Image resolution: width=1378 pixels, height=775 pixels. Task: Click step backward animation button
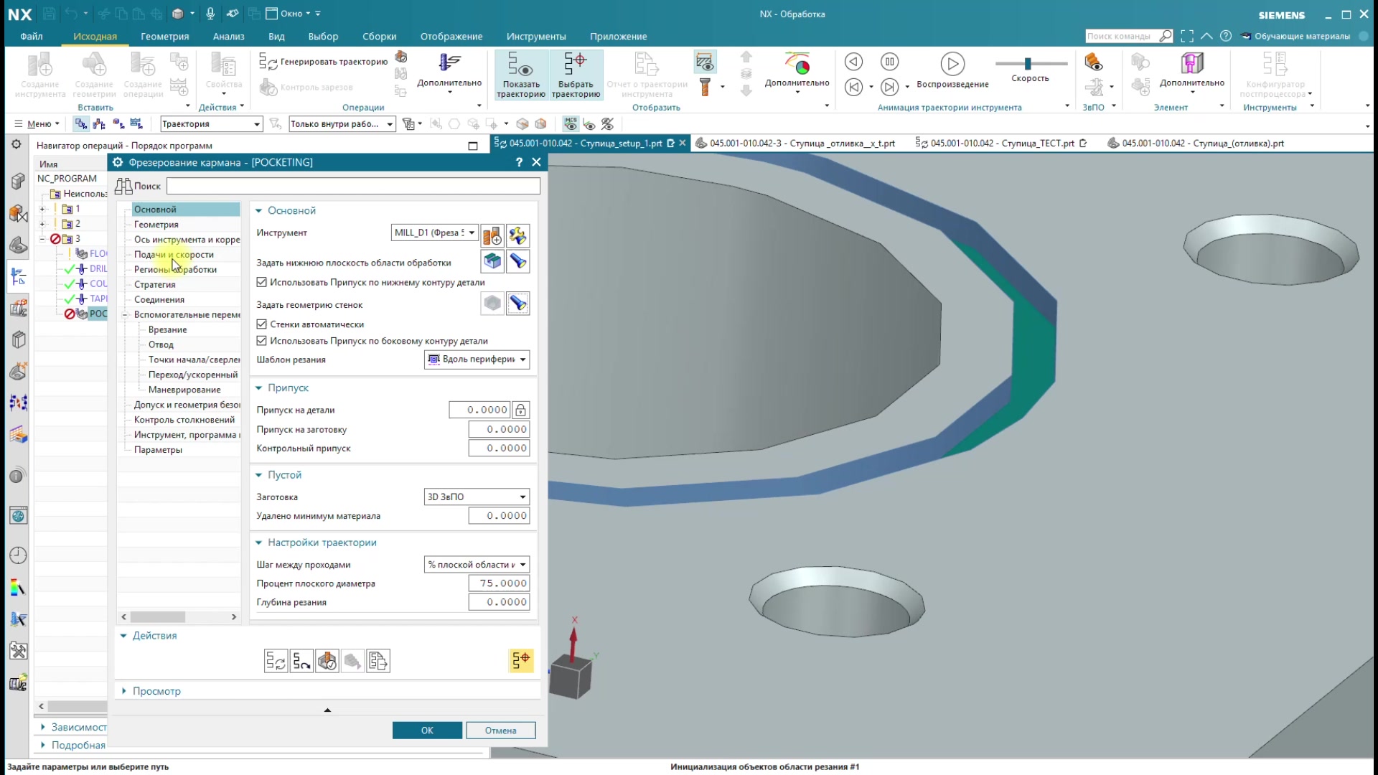853,62
